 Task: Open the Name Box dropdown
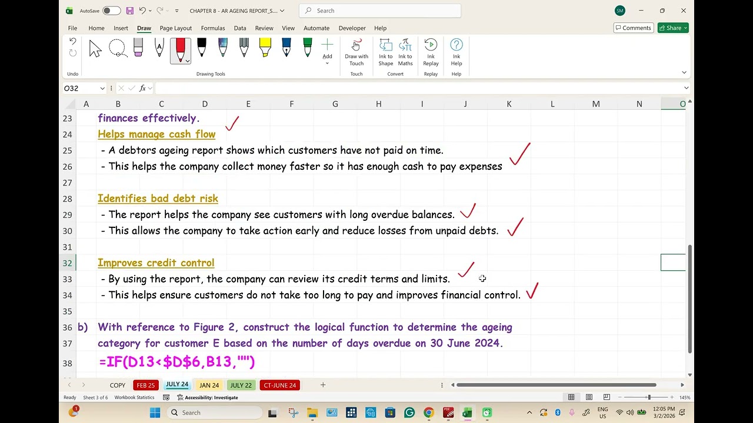[x=102, y=88]
